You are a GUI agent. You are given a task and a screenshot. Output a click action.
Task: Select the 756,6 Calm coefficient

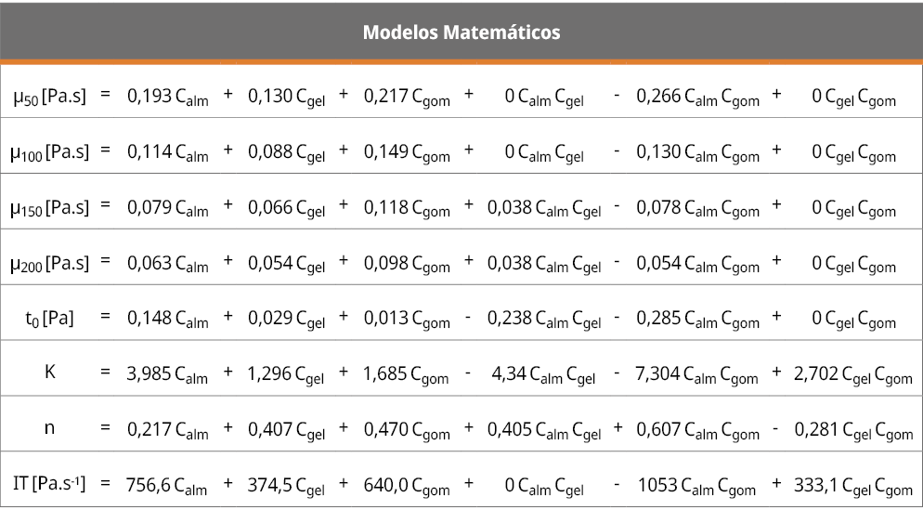tap(168, 487)
